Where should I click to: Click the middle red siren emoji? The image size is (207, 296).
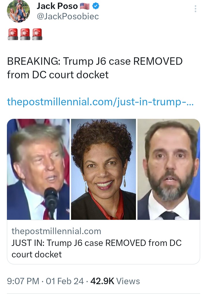pos(25,34)
